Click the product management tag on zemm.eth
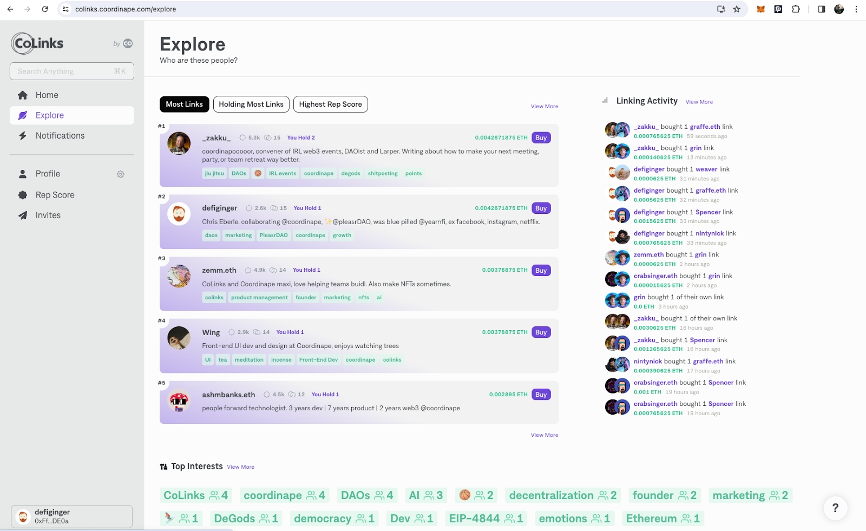 [x=259, y=298]
